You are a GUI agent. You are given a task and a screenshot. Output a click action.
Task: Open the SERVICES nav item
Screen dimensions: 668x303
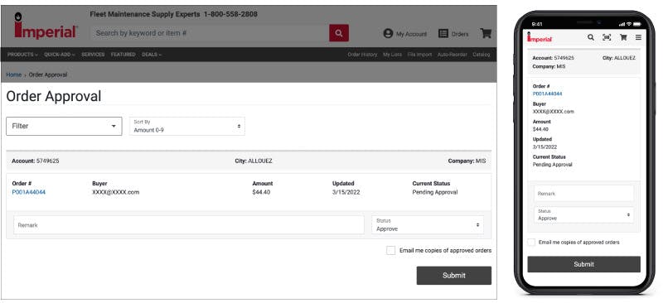point(93,55)
